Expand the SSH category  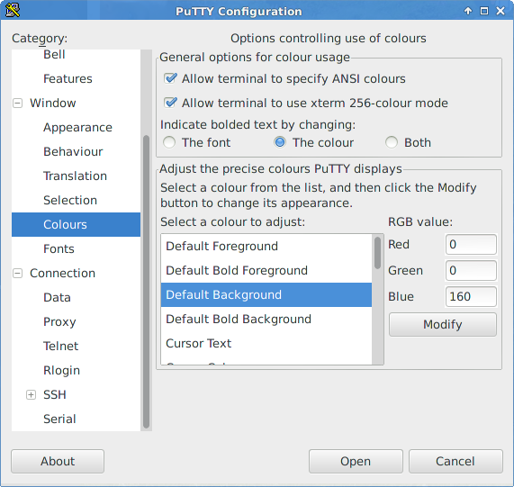(x=31, y=395)
